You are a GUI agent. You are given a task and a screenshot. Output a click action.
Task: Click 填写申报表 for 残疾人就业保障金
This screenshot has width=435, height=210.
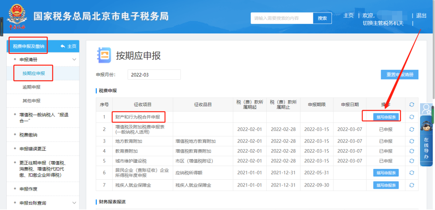click(386, 185)
